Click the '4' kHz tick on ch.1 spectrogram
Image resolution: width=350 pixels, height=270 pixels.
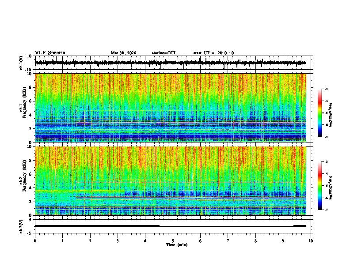pyautogui.click(x=30, y=115)
